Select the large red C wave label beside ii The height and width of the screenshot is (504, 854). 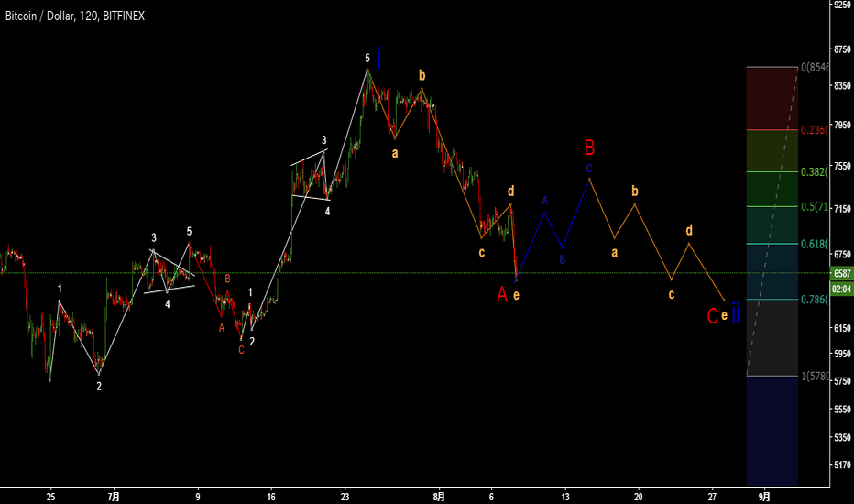coord(712,316)
